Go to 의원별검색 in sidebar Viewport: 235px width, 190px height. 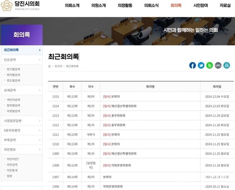14,111
